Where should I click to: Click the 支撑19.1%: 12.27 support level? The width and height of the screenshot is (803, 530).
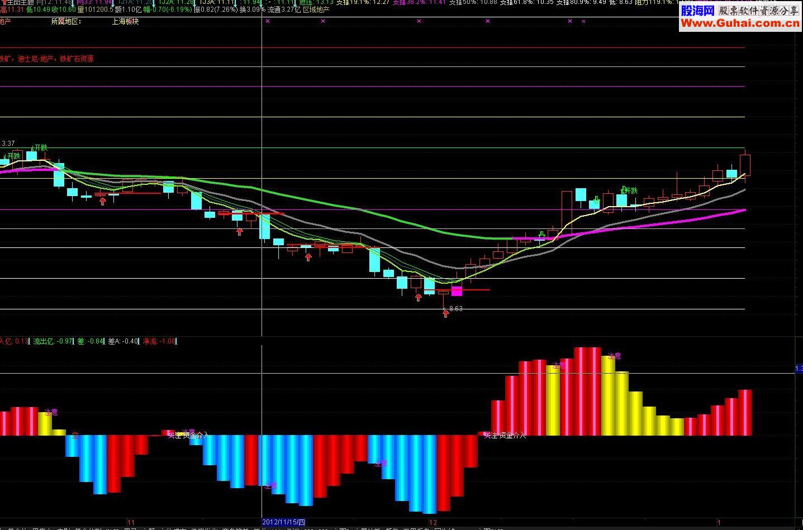[x=363, y=2]
